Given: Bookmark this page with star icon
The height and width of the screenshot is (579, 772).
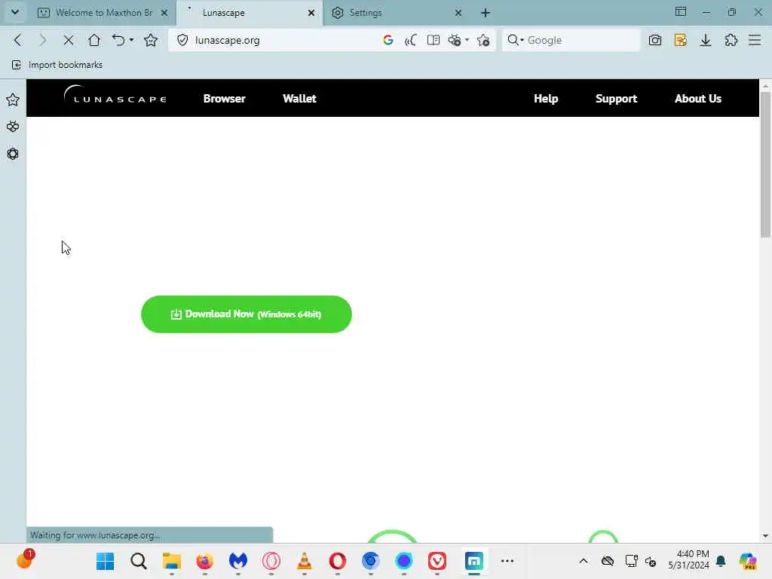Looking at the screenshot, I should click(151, 40).
